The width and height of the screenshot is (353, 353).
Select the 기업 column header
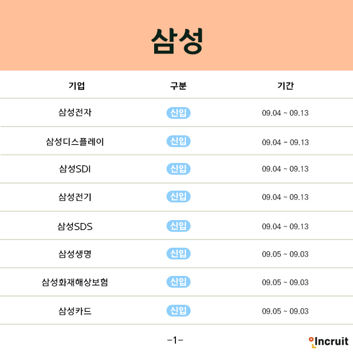coord(76,86)
